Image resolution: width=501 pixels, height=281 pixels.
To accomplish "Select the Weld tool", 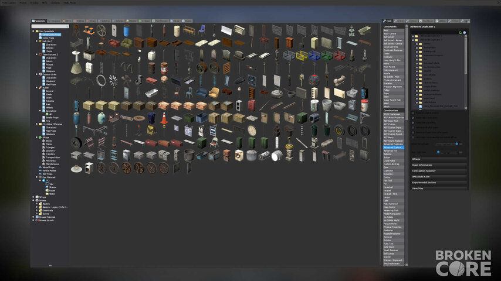I will [x=394, y=104].
